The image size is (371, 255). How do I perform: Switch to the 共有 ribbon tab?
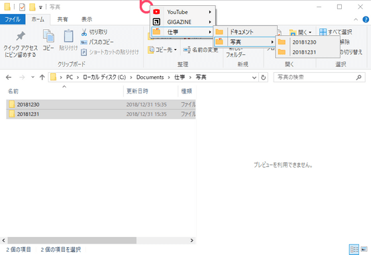pyautogui.click(x=63, y=19)
